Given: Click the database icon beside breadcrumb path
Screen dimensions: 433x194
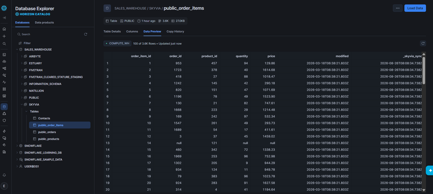Looking at the screenshot, I should [107, 8].
